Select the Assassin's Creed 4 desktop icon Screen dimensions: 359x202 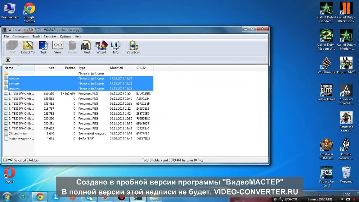346,95
